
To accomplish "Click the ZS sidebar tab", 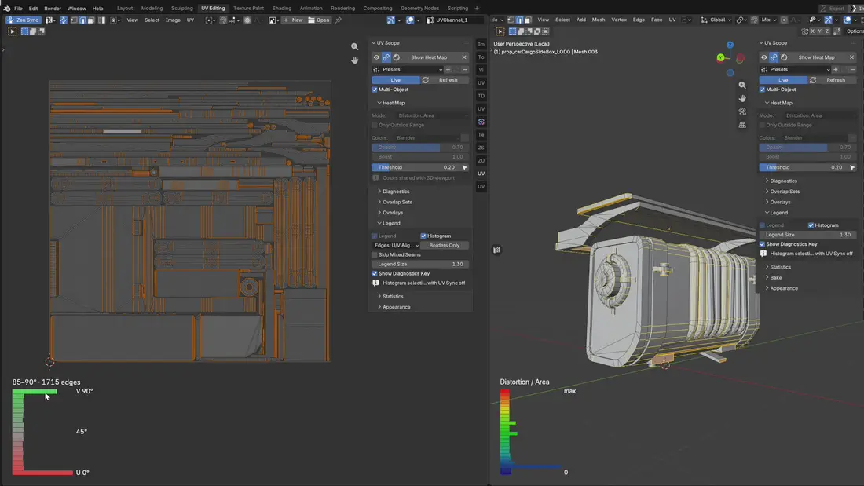I will click(x=481, y=148).
